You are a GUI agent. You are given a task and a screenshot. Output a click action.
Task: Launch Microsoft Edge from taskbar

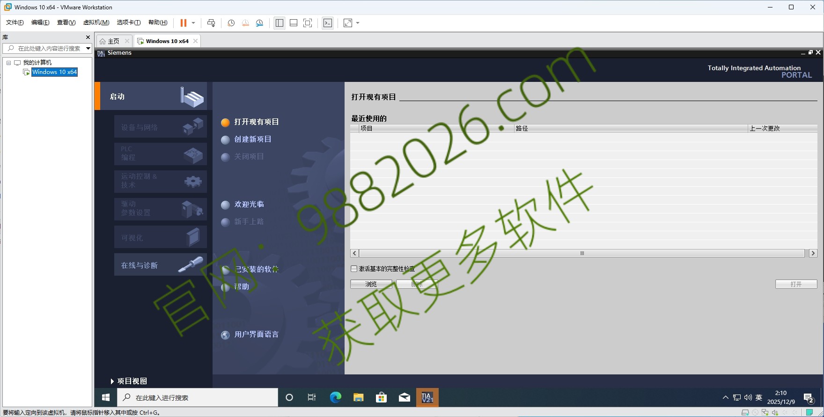point(335,397)
